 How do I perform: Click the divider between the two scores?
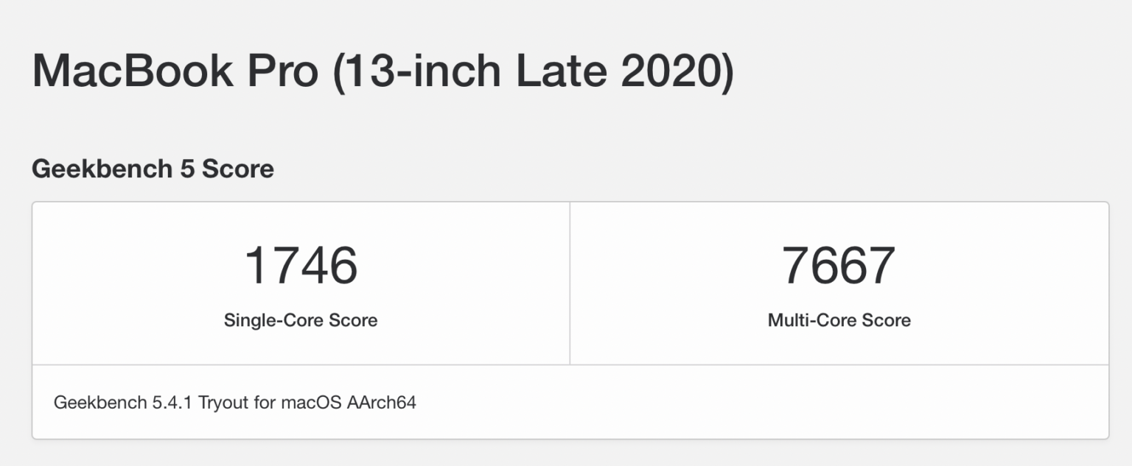coord(570,283)
